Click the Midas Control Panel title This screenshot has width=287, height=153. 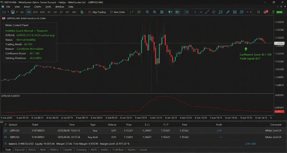click(x=17, y=25)
